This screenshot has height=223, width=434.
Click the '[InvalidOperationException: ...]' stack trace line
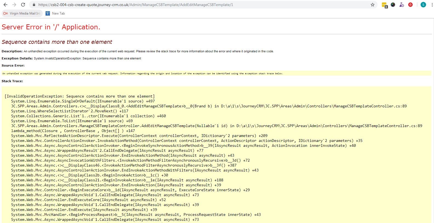tap(80, 96)
